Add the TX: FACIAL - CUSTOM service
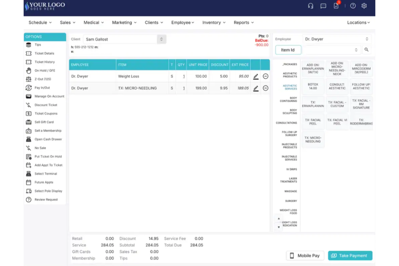 (x=337, y=104)
